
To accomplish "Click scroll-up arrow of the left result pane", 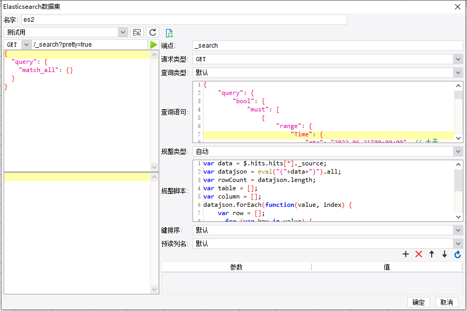I will point(154,177).
